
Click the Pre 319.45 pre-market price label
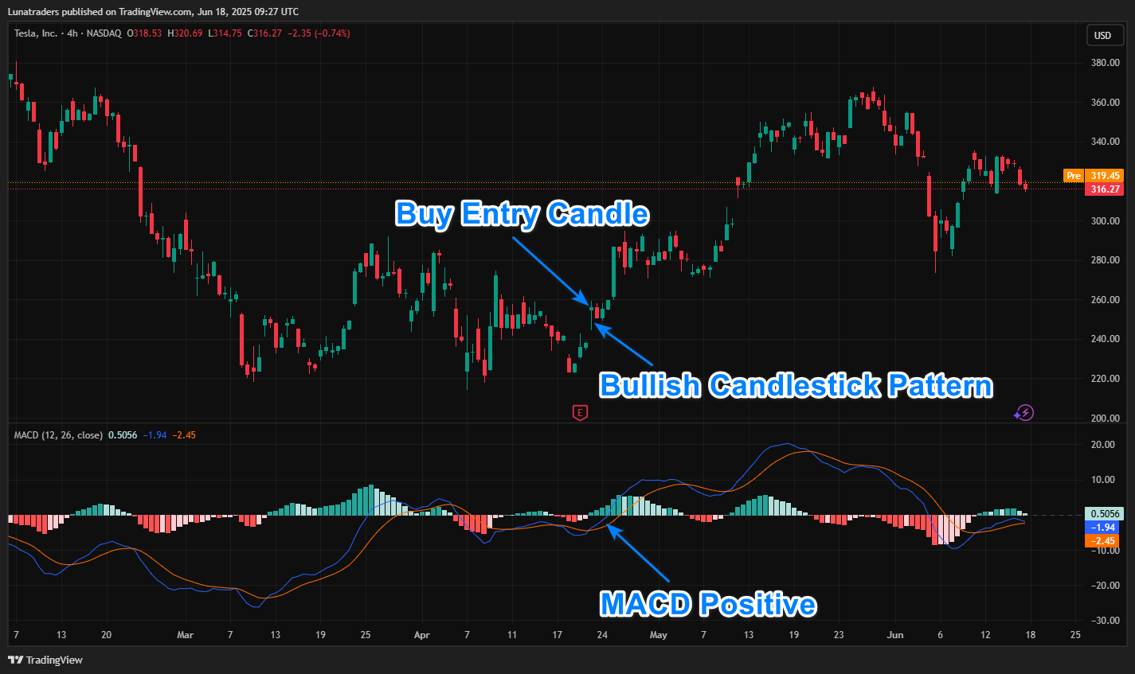coord(1092,176)
